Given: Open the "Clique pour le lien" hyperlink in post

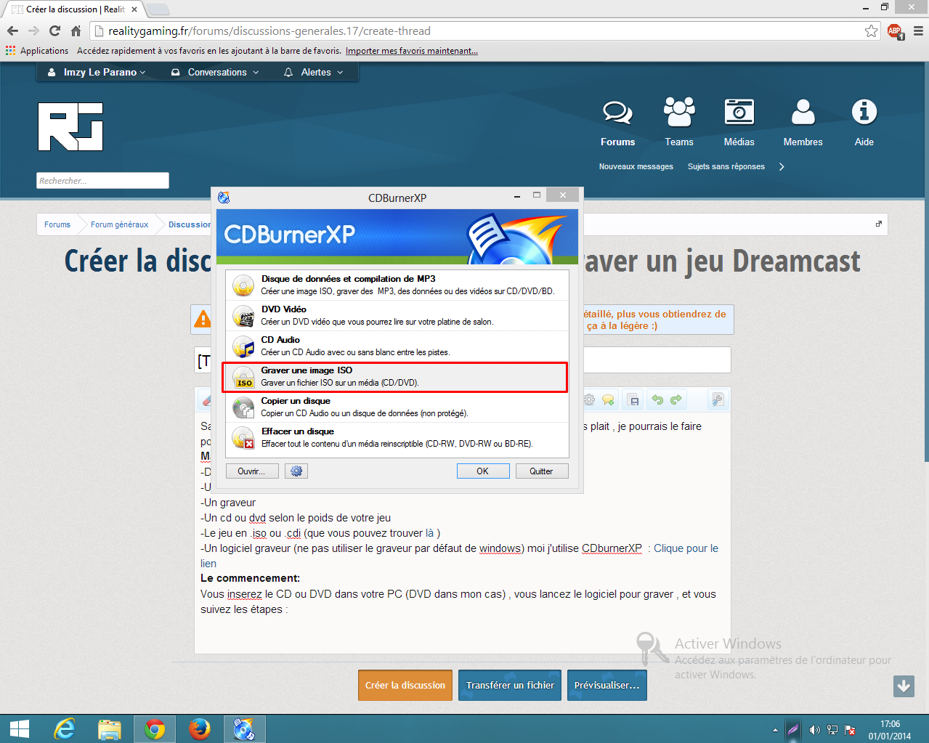Looking at the screenshot, I should pos(686,548).
